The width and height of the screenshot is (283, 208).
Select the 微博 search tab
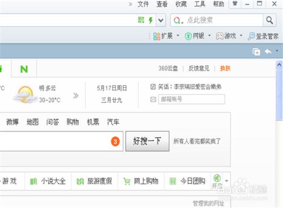(12, 122)
